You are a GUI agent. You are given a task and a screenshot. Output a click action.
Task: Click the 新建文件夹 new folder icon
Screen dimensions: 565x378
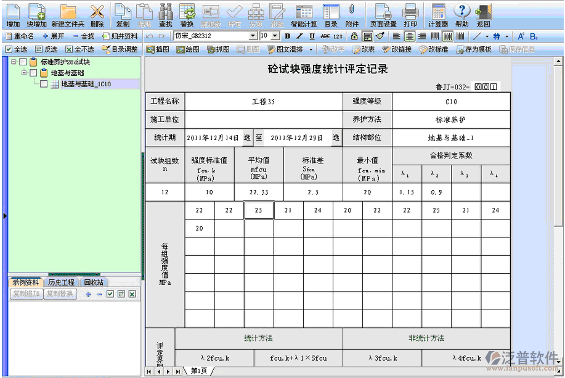click(x=68, y=15)
